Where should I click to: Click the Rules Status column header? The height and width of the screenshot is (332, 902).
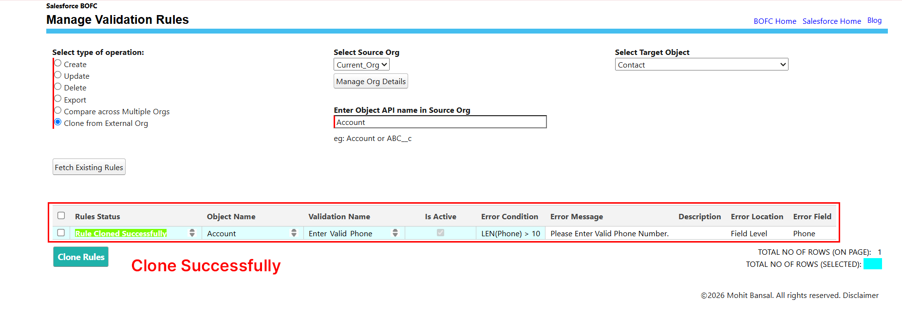coord(97,217)
